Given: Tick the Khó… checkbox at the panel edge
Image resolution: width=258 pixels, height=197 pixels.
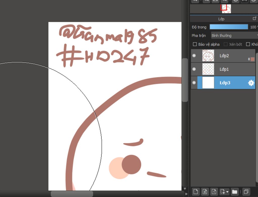Looking at the screenshot, I should (x=248, y=44).
